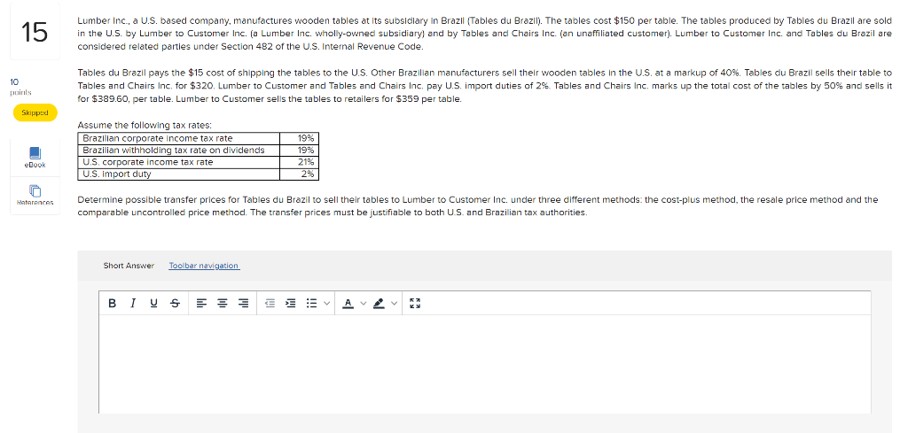Screen dimensions: 908x433
Task: Center align text in the editor
Action: (x=223, y=303)
